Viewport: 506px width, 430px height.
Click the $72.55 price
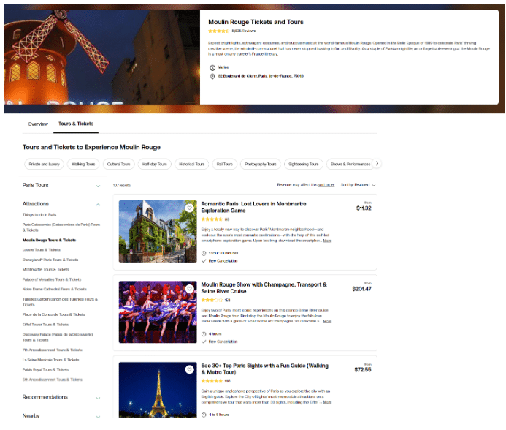pos(363,370)
